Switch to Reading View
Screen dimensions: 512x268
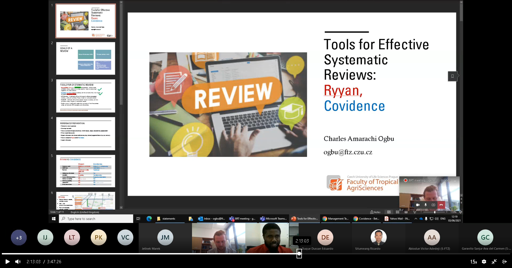click(406, 212)
